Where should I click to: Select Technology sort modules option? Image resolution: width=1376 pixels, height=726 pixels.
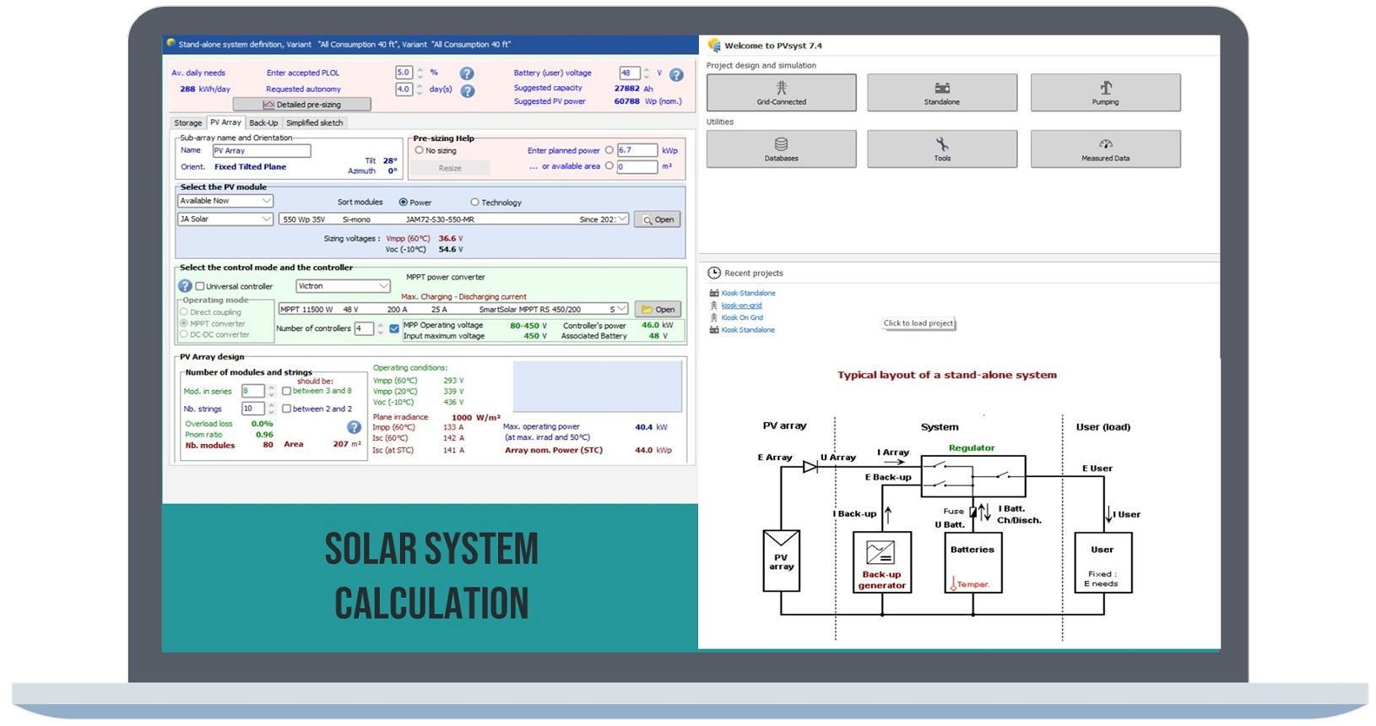pyautogui.click(x=474, y=203)
